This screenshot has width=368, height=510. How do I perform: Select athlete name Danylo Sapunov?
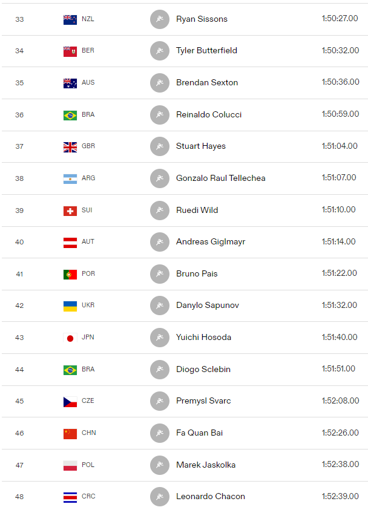pyautogui.click(x=208, y=306)
